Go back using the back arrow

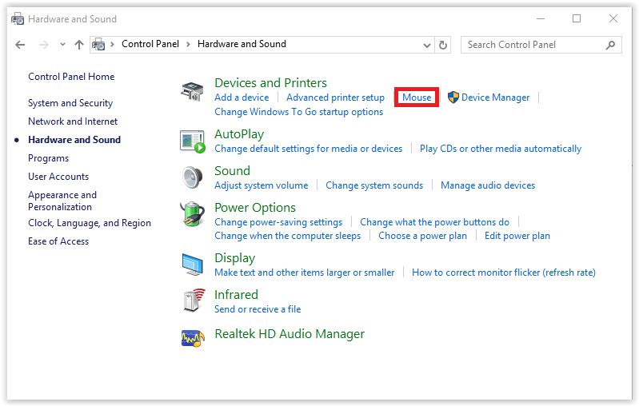[20, 45]
